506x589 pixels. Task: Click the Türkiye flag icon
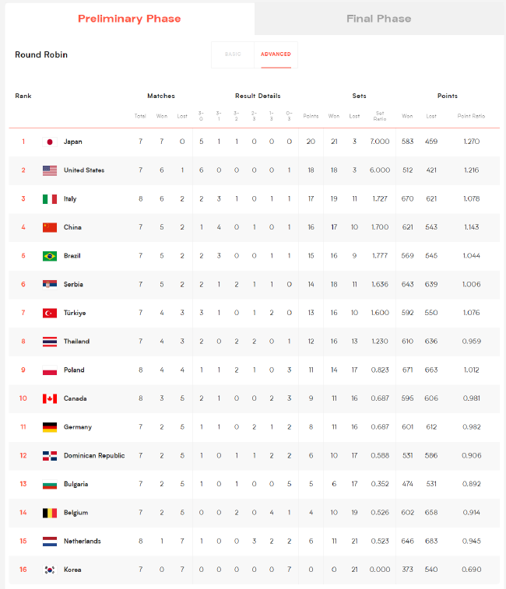50,313
